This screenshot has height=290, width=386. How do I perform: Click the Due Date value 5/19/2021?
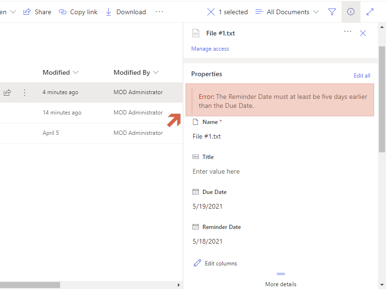point(207,206)
